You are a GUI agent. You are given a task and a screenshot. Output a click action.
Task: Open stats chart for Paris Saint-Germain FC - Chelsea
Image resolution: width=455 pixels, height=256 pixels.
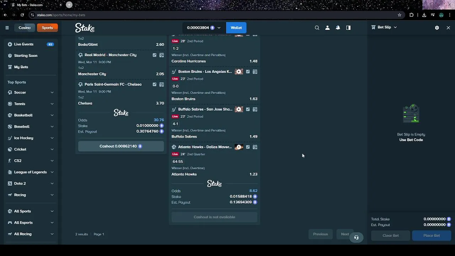coord(154,85)
